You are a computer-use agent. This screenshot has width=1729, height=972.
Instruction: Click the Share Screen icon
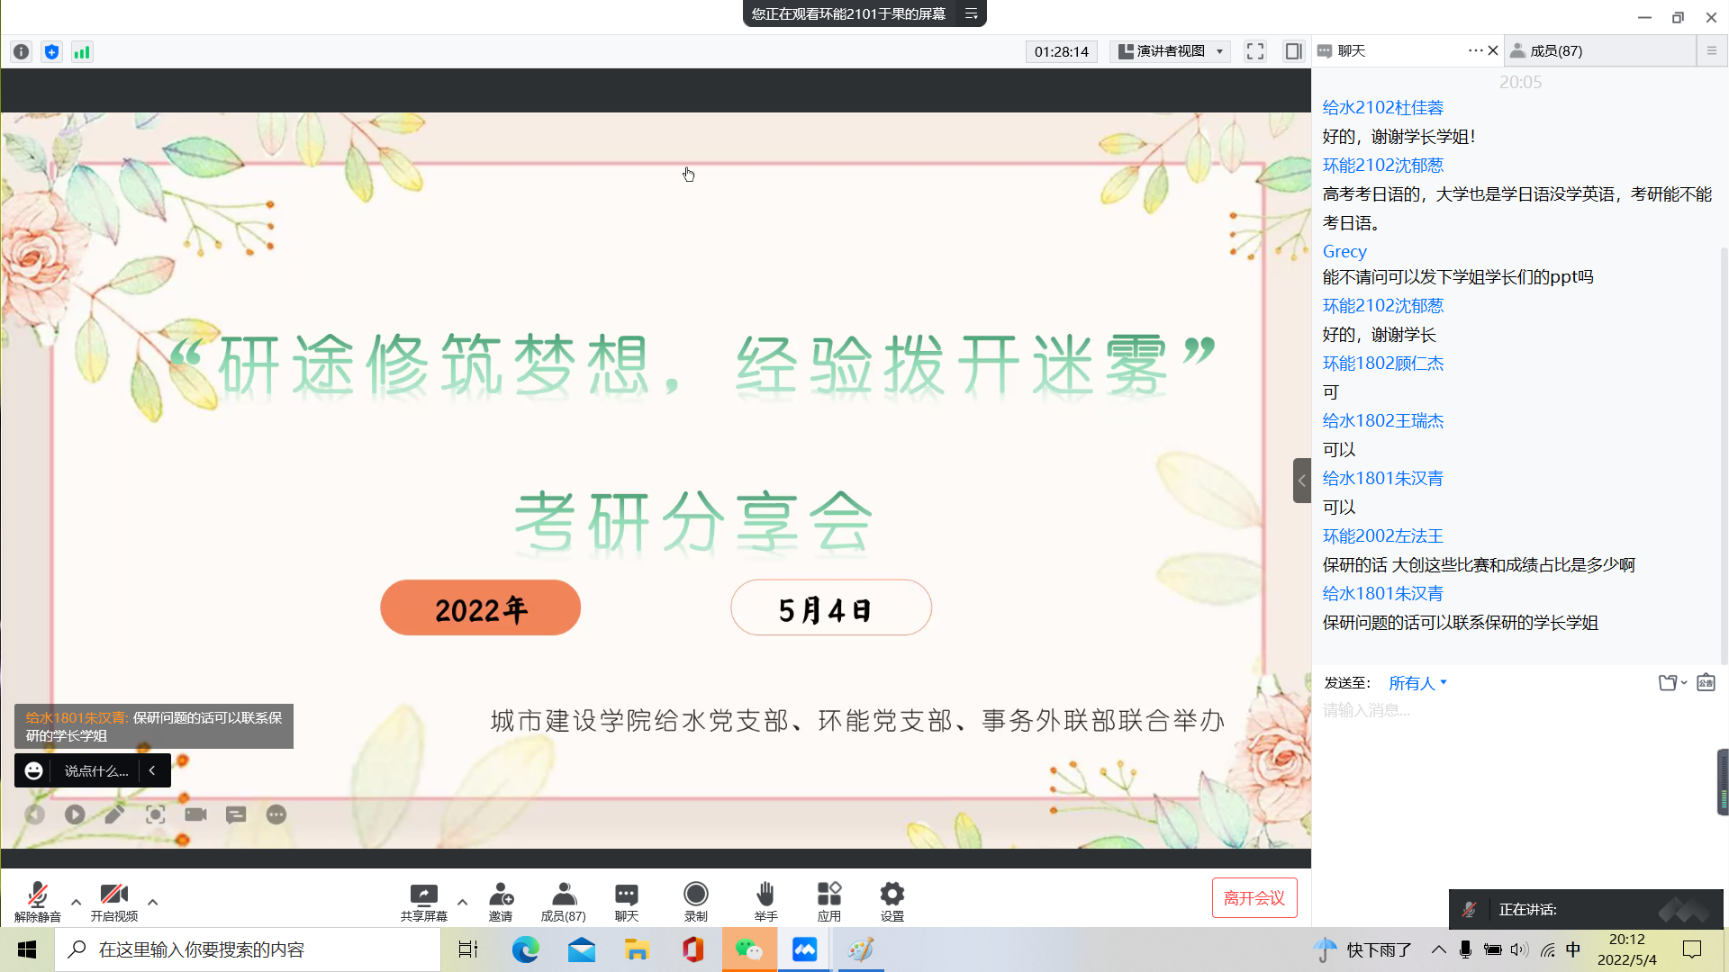(x=423, y=895)
